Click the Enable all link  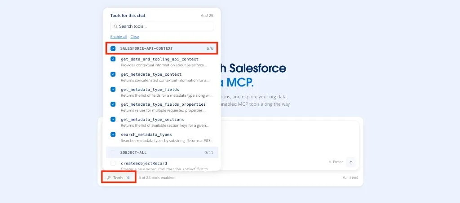(119, 37)
